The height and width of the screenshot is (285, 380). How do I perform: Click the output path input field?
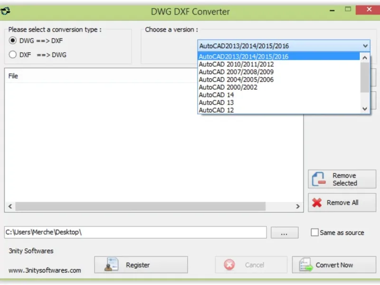pos(135,232)
